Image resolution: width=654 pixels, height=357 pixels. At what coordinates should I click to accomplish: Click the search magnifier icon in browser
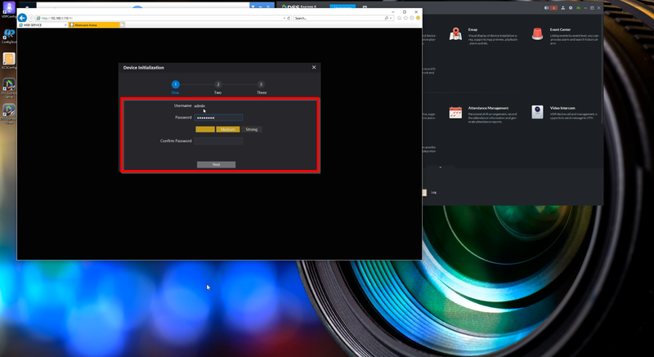tap(387, 18)
